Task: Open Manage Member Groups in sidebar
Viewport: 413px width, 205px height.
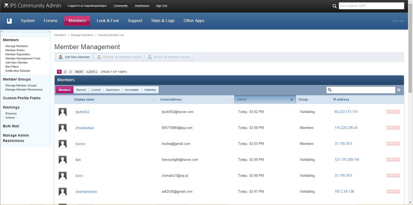Action: pyautogui.click(x=21, y=85)
